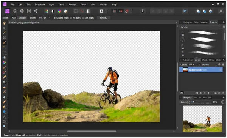
Task: Select the Blur Brush droplet tool
Action: click(x=4, y=97)
